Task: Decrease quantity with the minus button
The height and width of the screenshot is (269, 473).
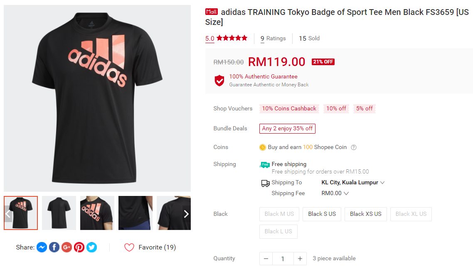Action: pyautogui.click(x=266, y=259)
